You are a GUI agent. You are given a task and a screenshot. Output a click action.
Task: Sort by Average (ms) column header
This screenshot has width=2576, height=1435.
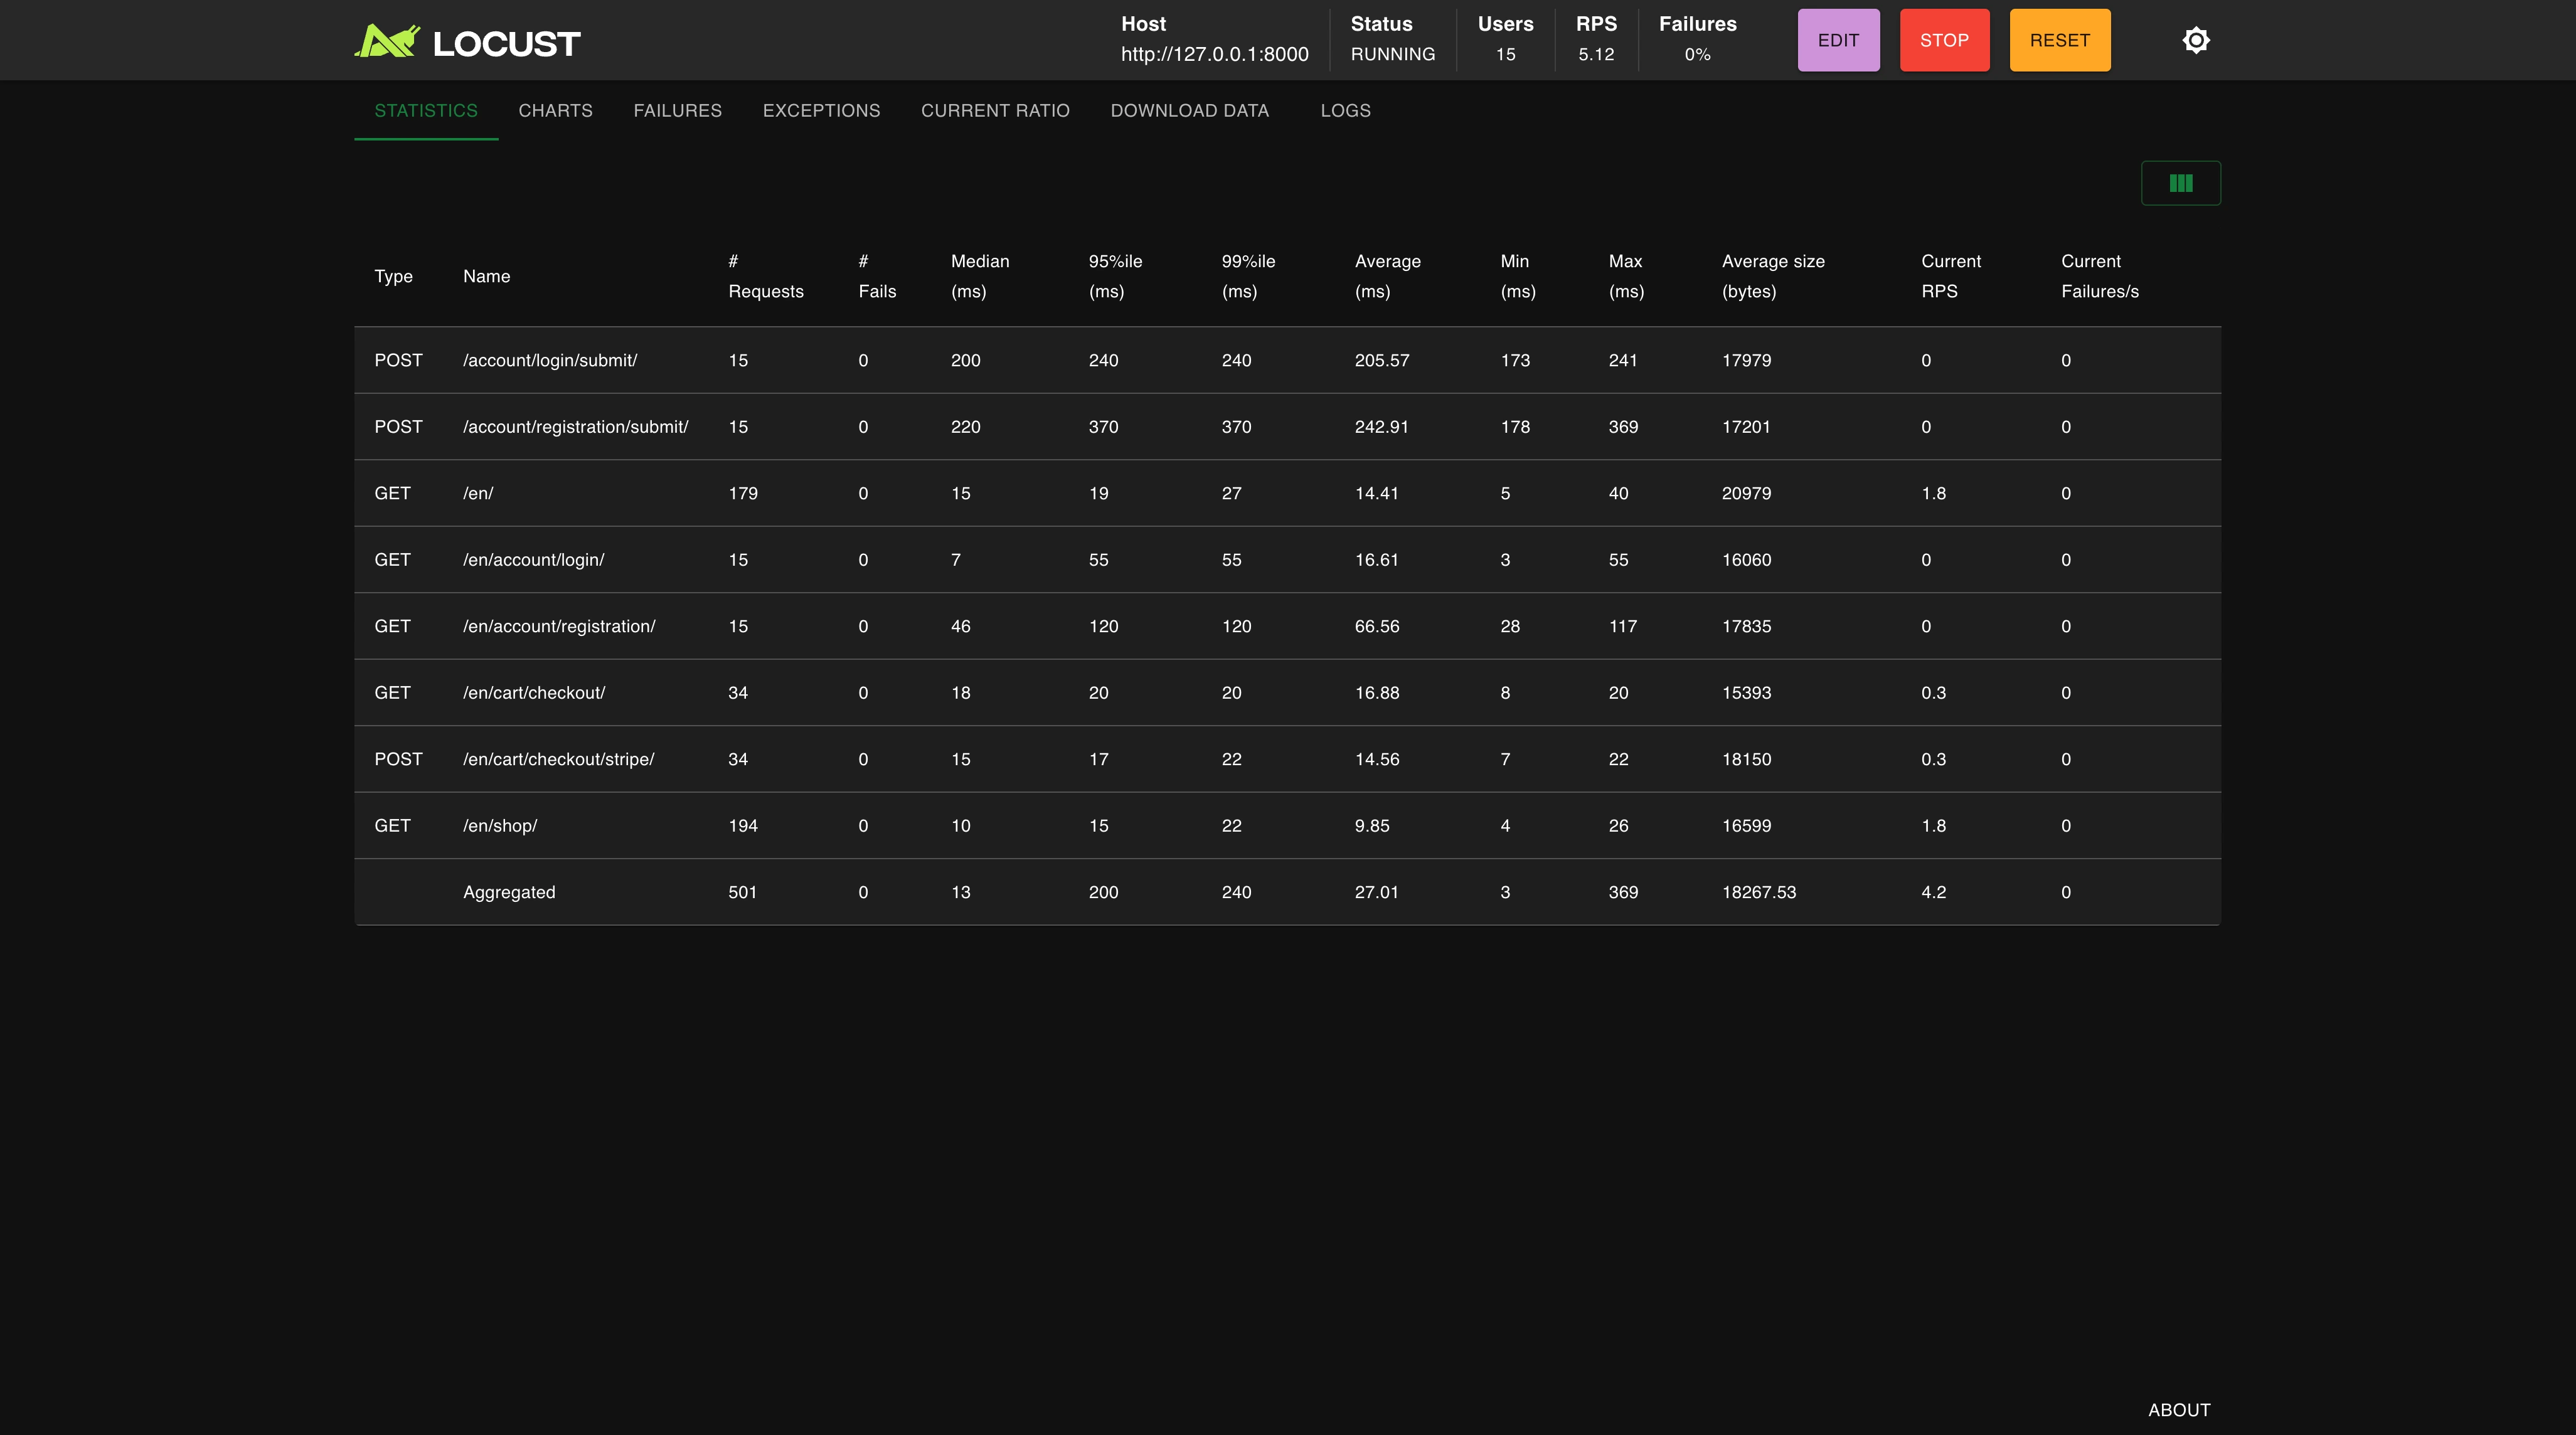[1387, 276]
